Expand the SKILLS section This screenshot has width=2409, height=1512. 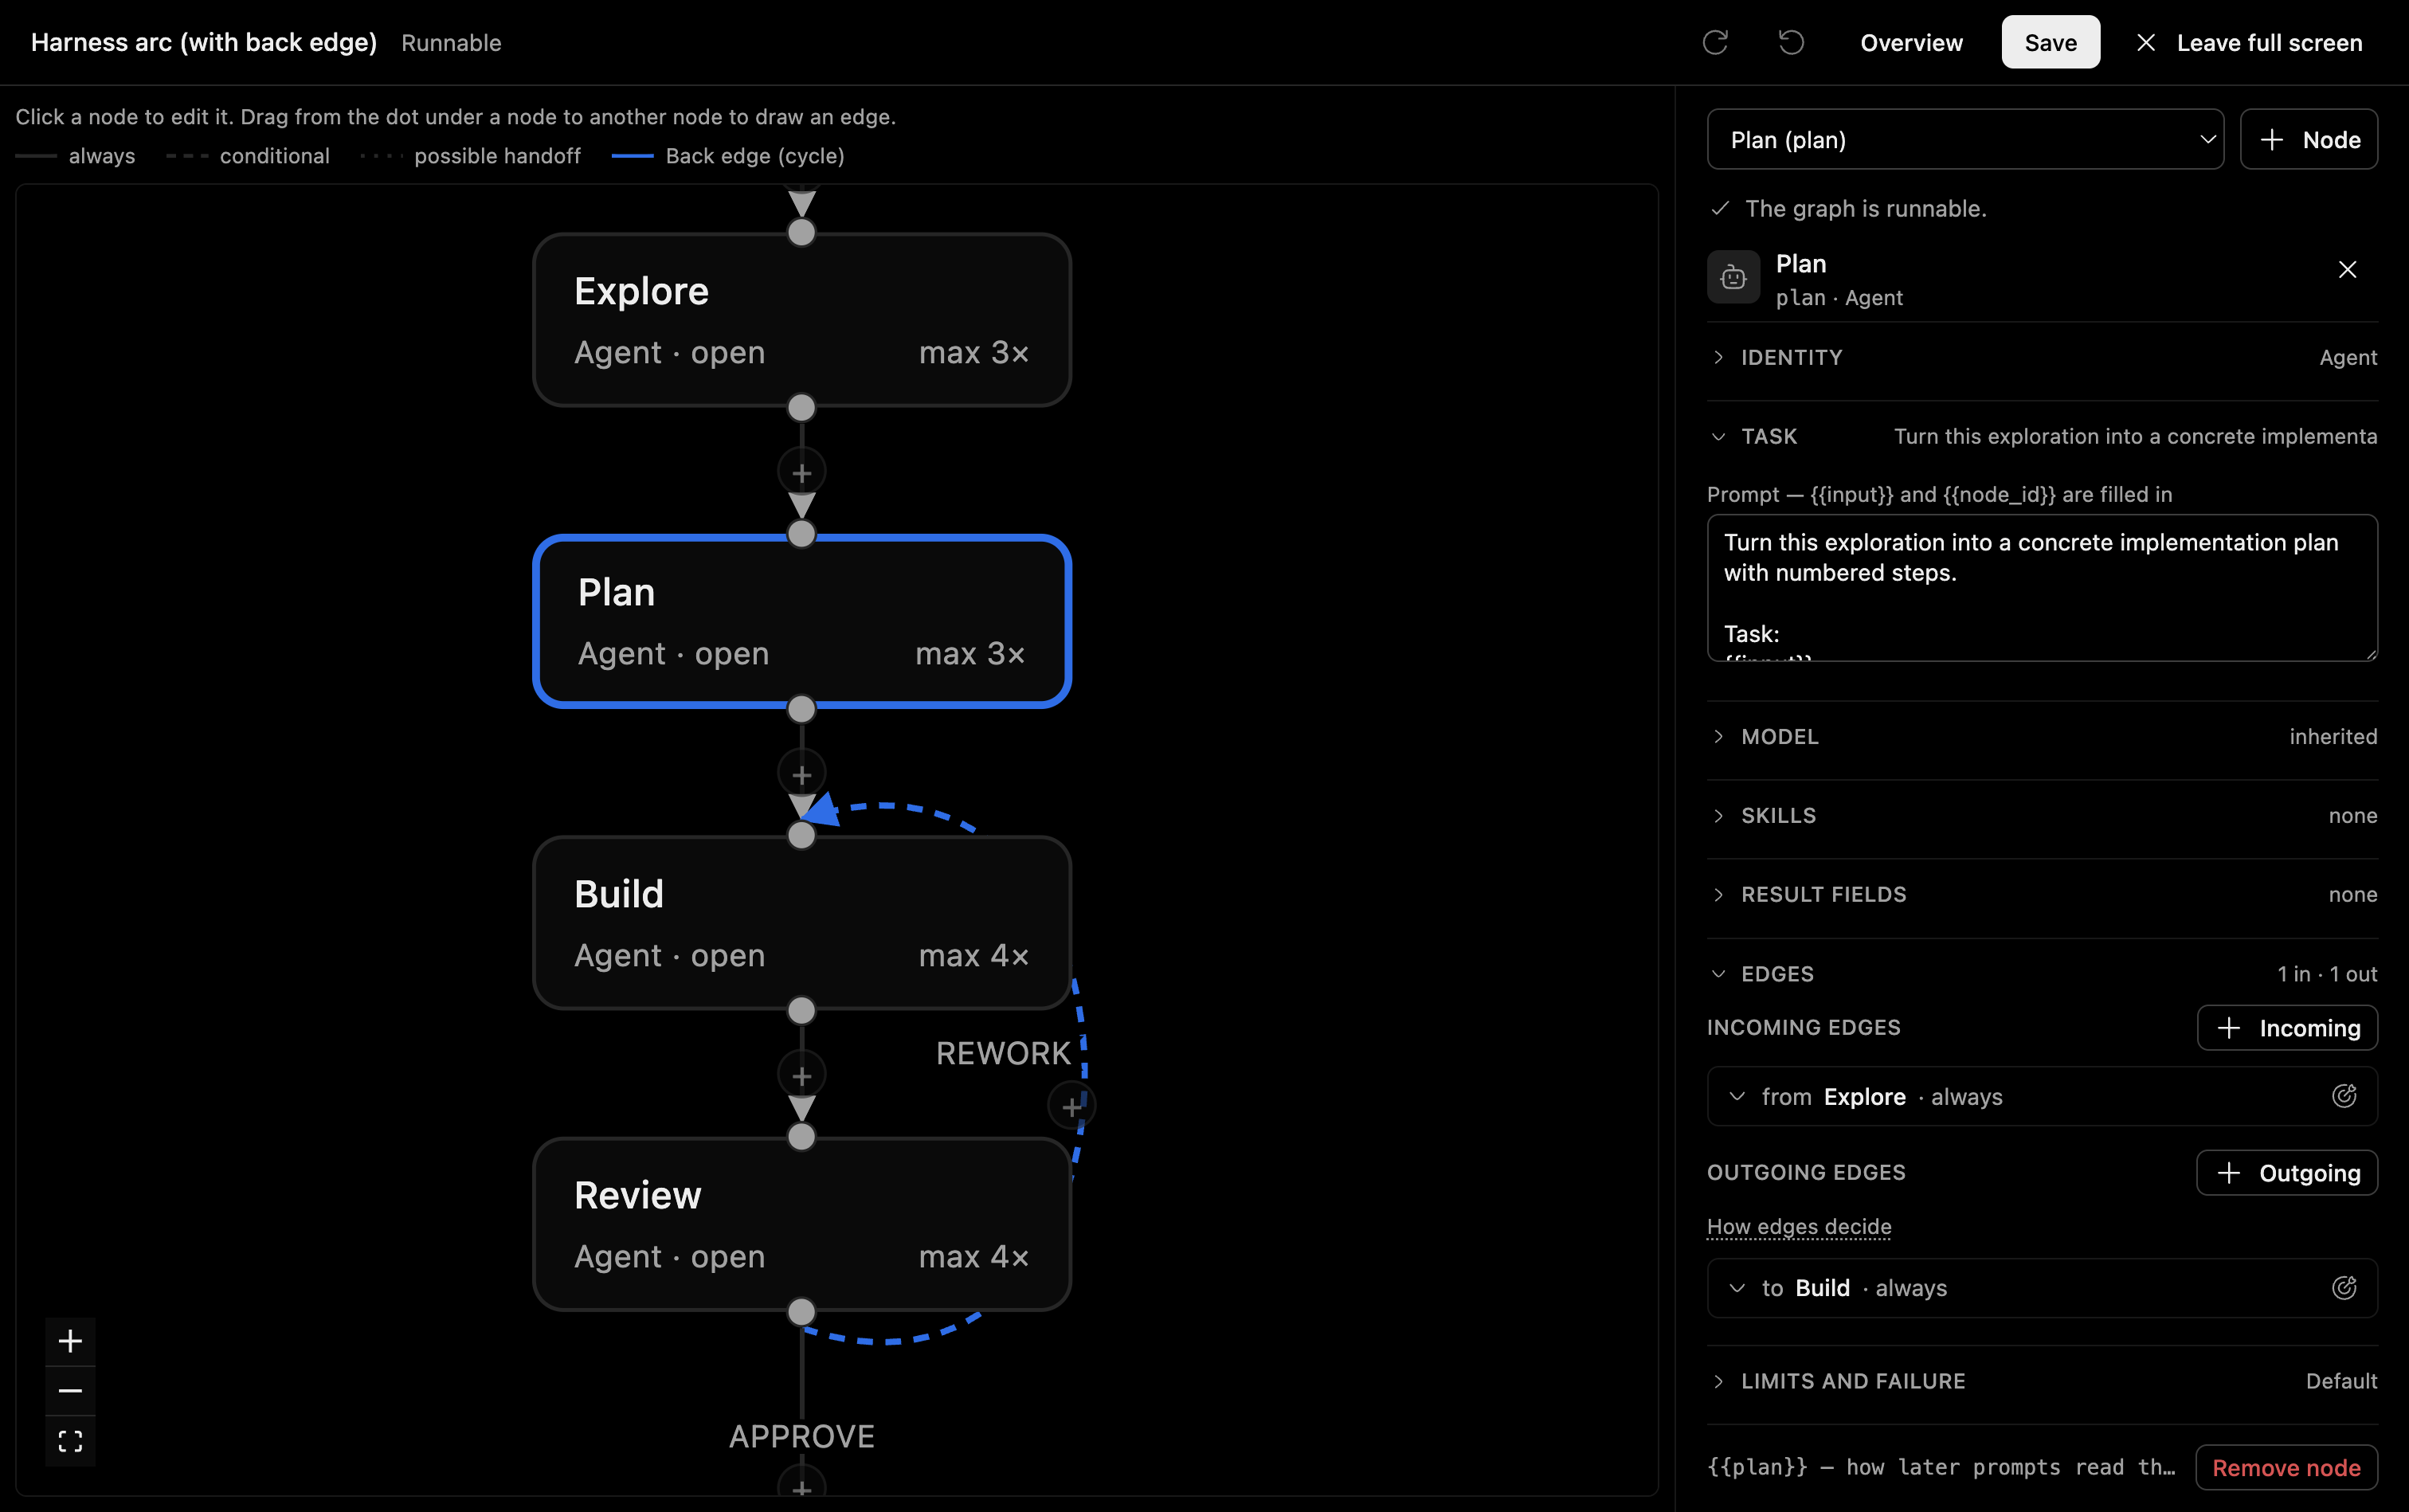click(x=2042, y=815)
